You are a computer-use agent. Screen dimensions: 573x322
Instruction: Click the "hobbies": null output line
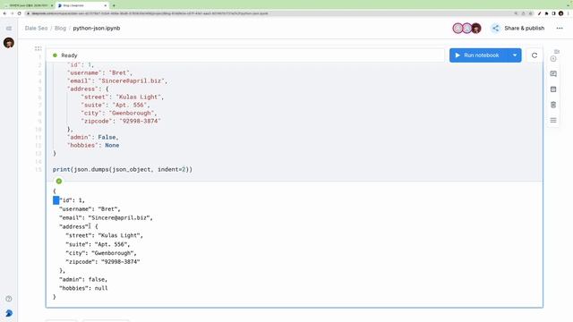pyautogui.click(x=83, y=288)
